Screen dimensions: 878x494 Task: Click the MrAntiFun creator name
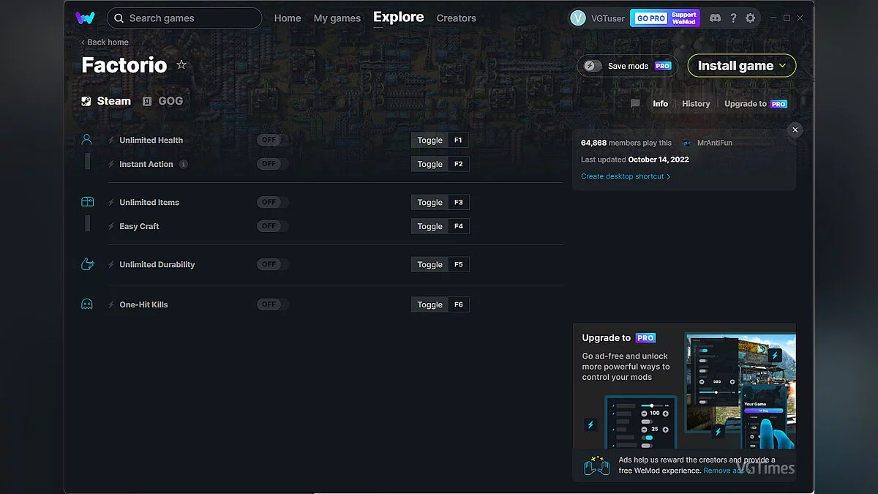715,143
